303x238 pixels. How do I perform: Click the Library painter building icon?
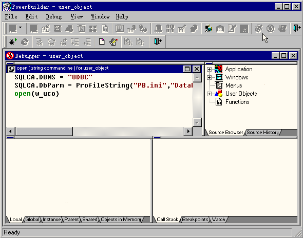tap(220, 29)
